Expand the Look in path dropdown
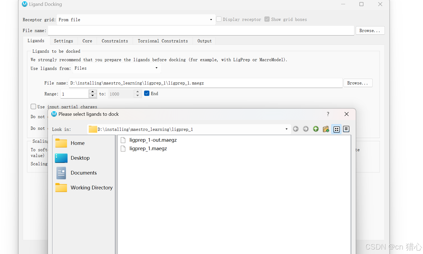The width and height of the screenshot is (423, 254). pos(286,129)
